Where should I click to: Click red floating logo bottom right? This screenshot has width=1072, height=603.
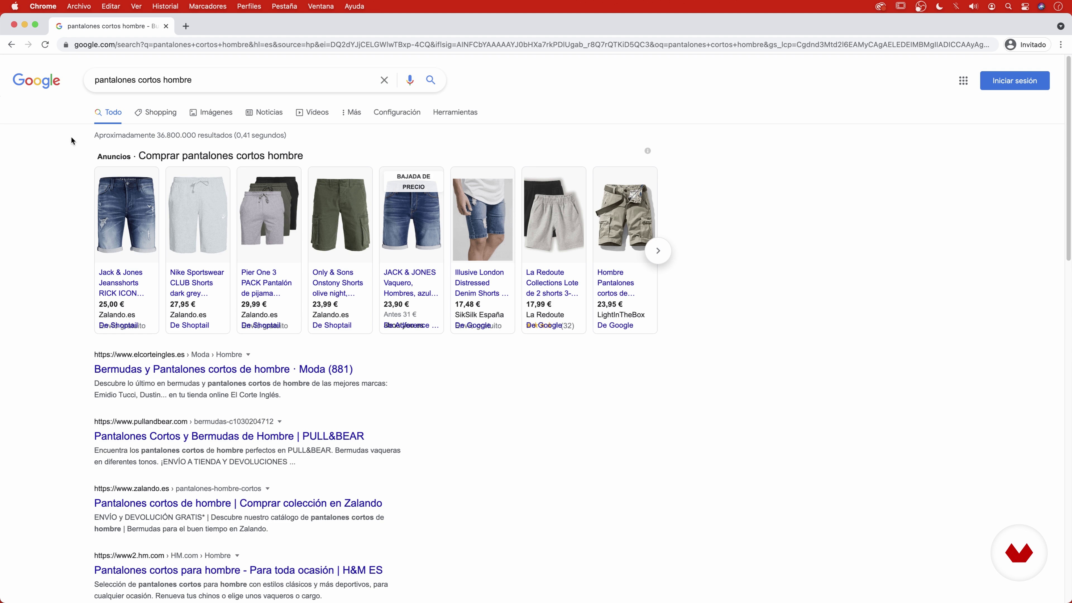point(1019,553)
